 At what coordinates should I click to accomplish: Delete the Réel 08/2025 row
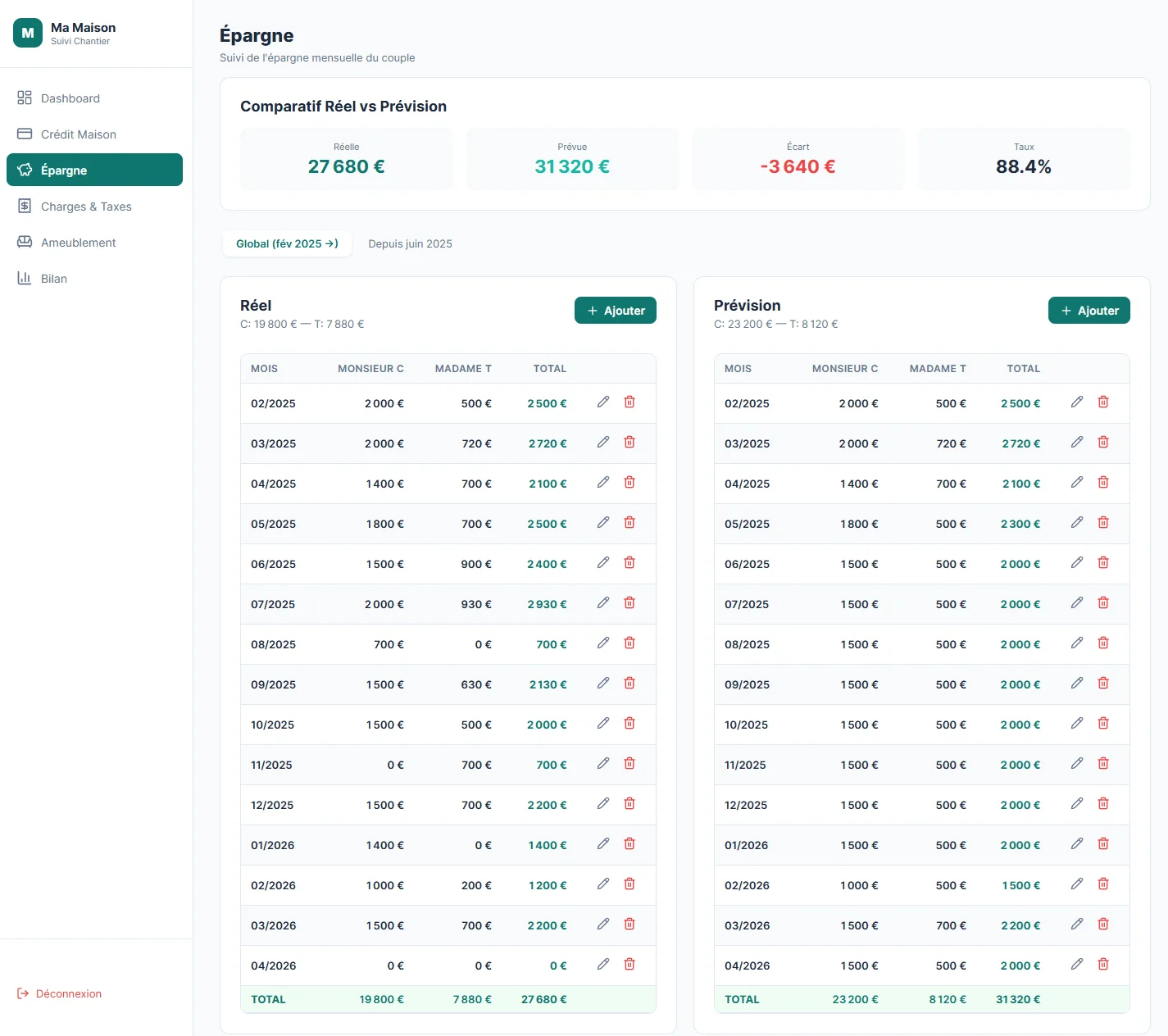pos(629,643)
